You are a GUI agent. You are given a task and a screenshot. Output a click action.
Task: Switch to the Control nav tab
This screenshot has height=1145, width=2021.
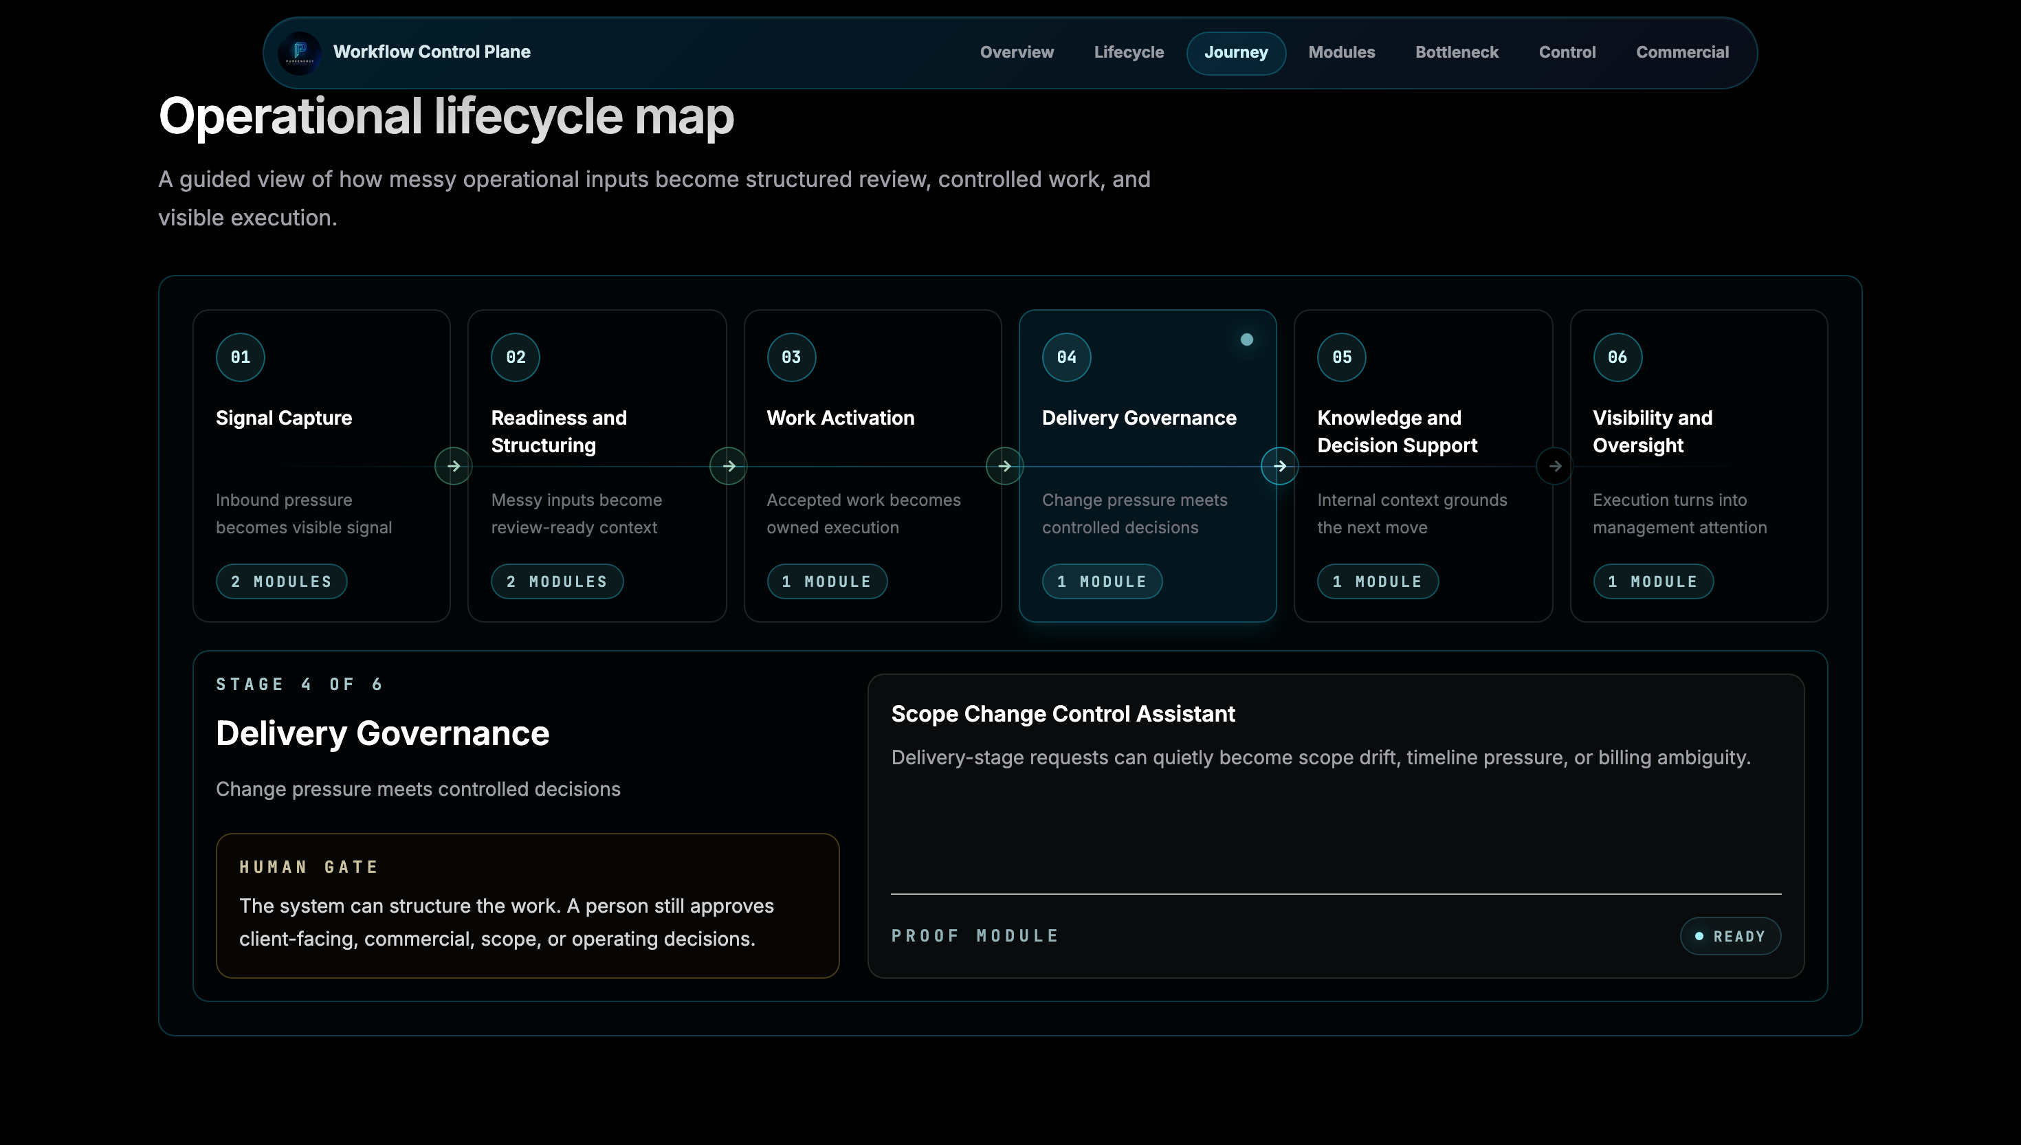click(x=1567, y=53)
